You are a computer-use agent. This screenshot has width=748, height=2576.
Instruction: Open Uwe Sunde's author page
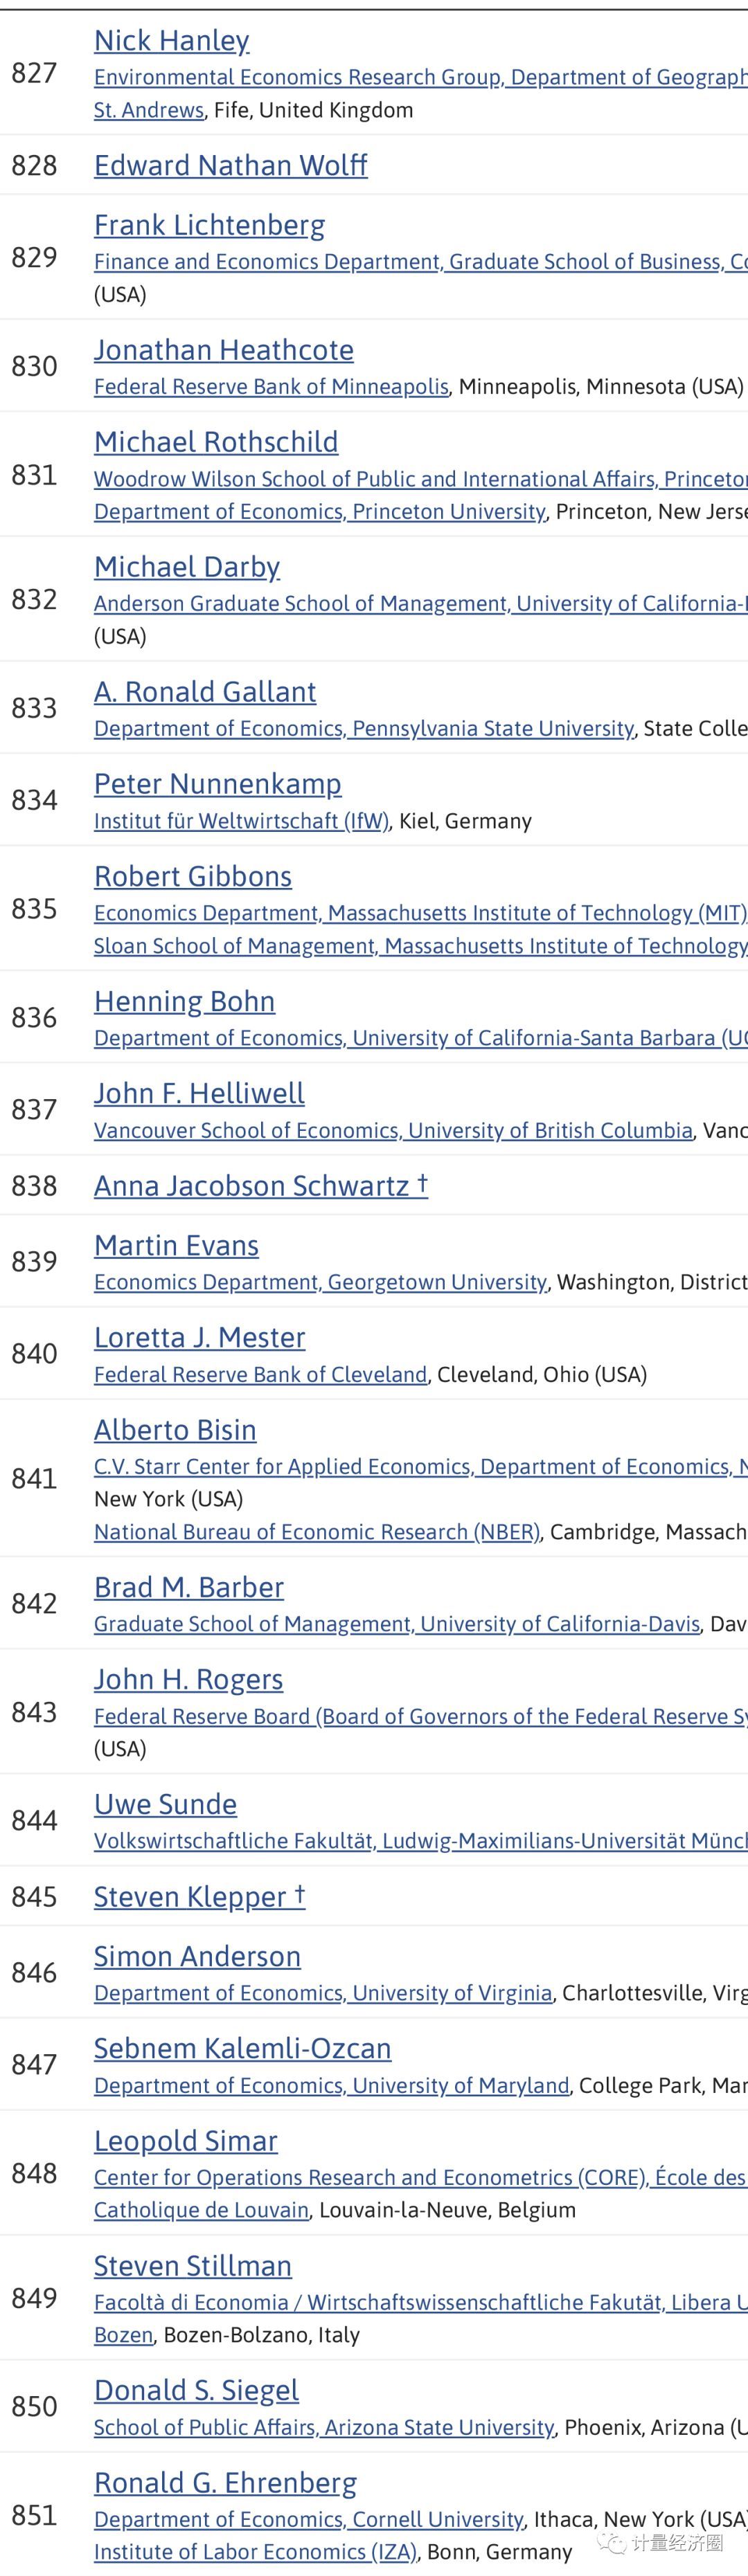click(x=166, y=1805)
